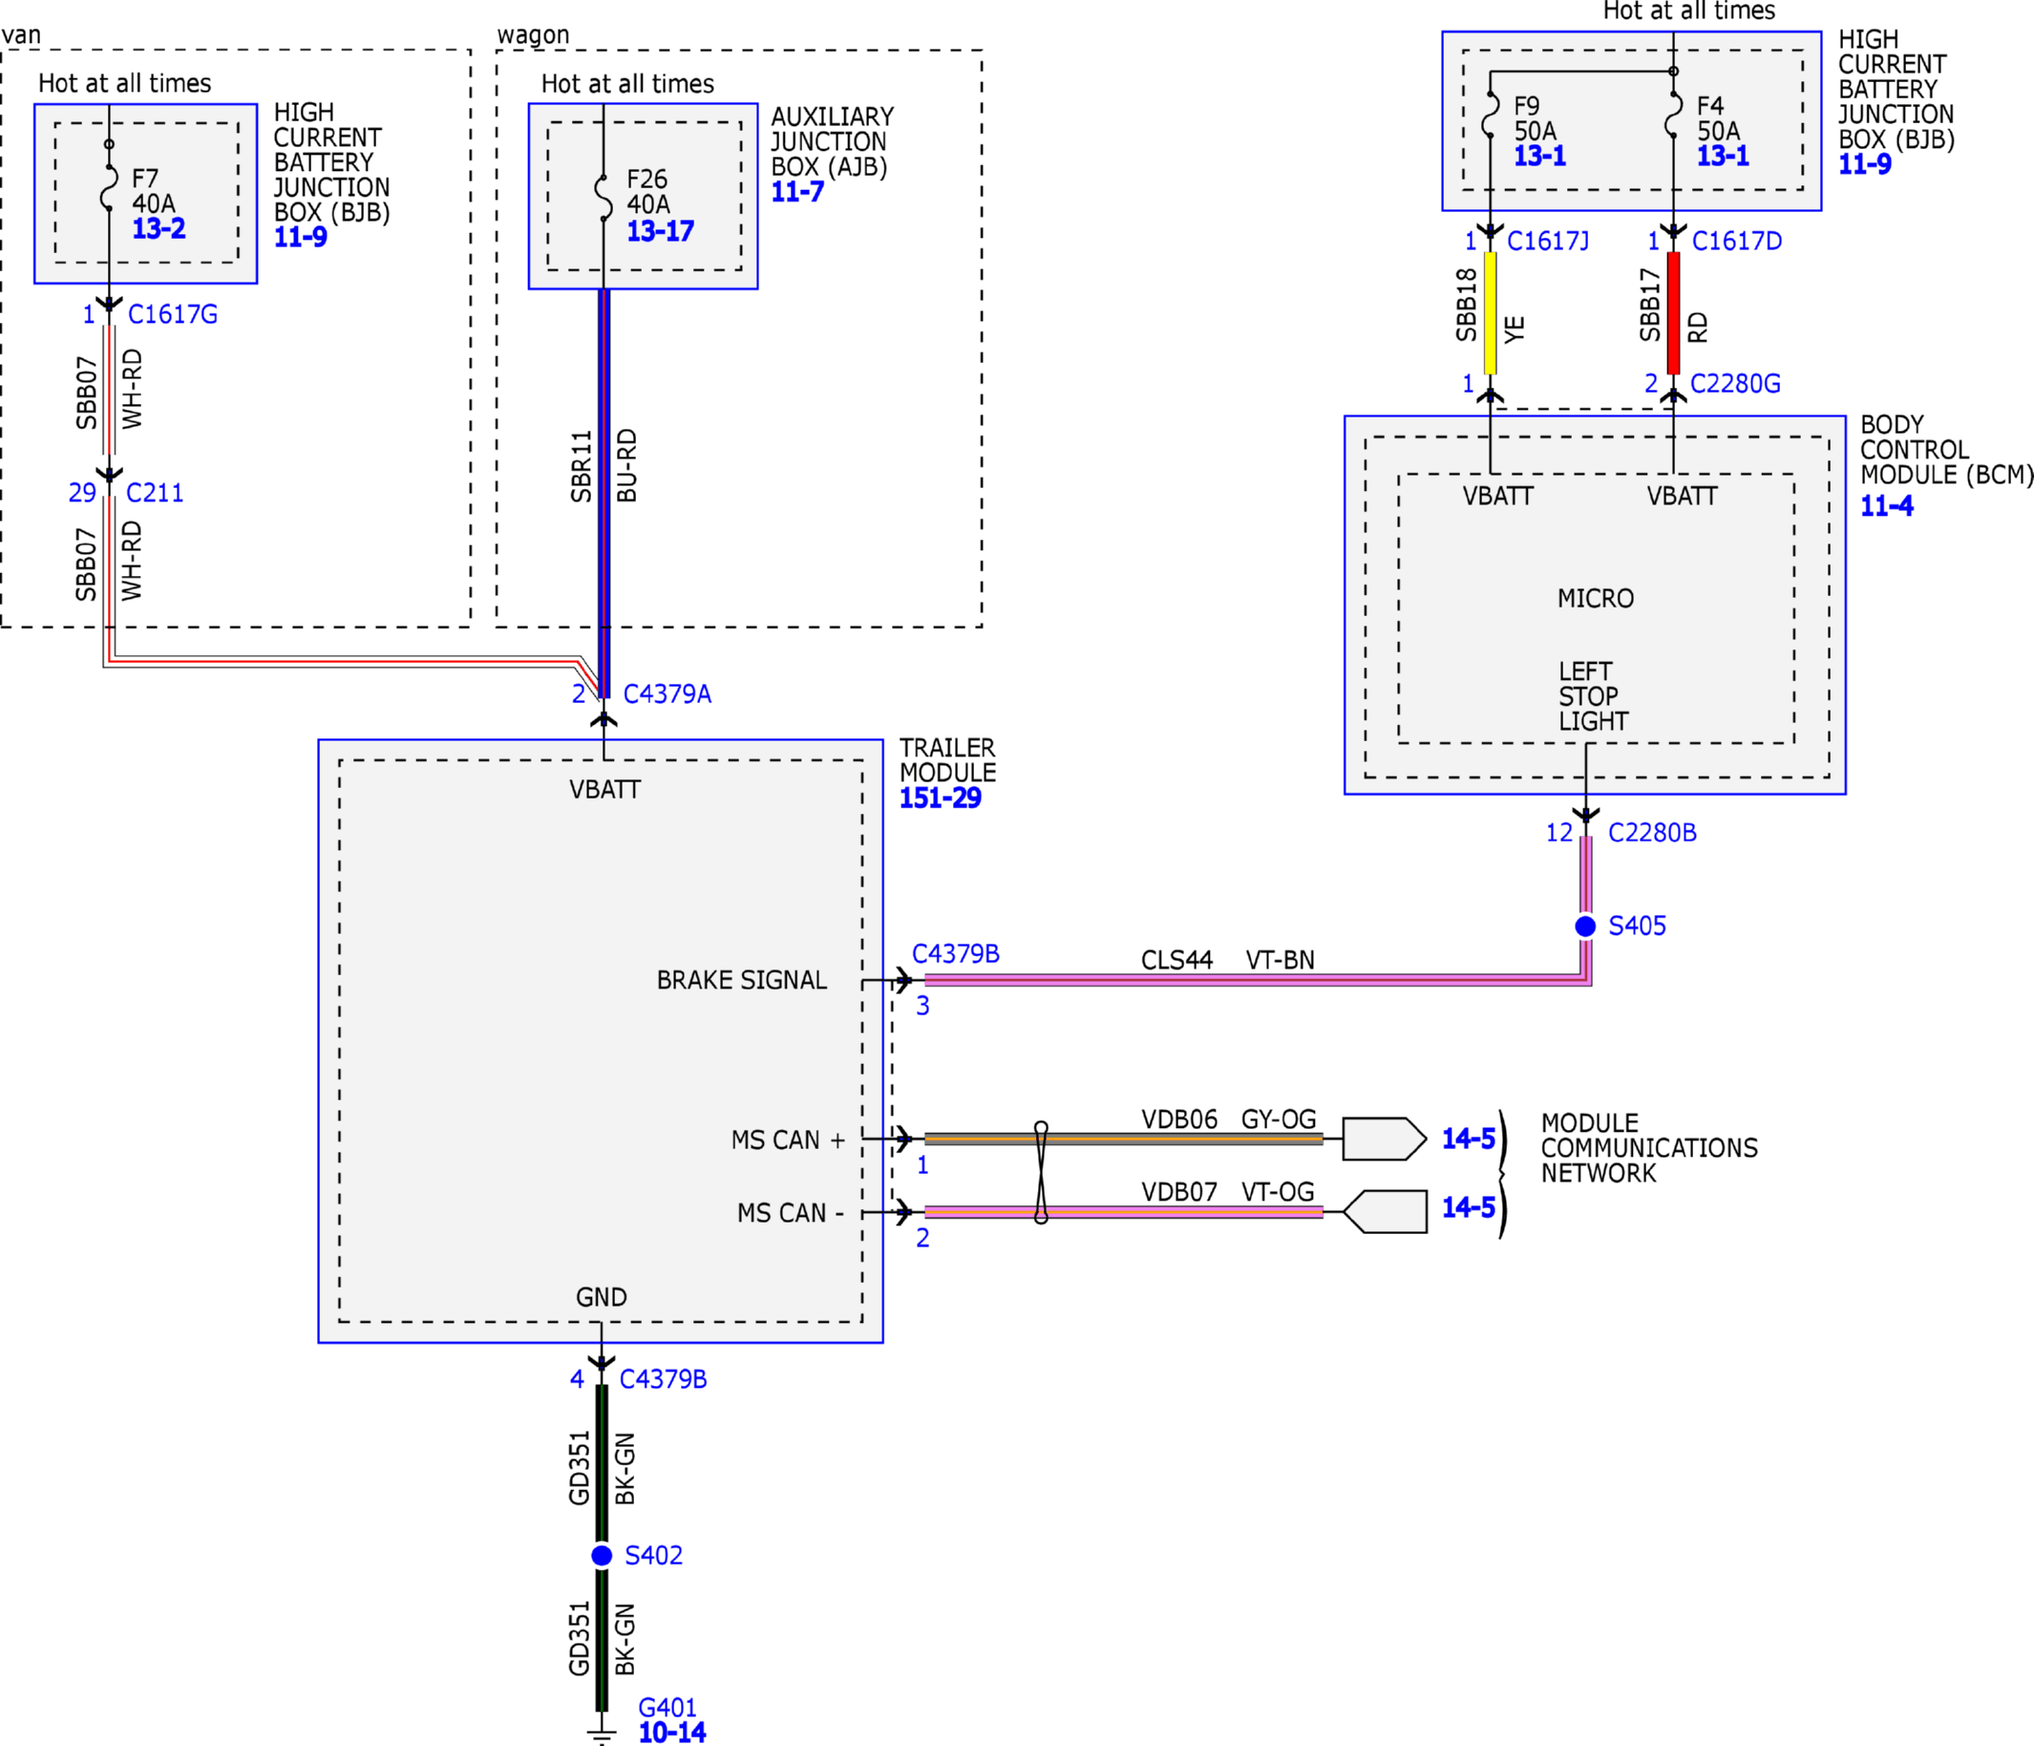The image size is (2034, 1746).
Task: Select connector label C2280G
Action: coord(1734,383)
